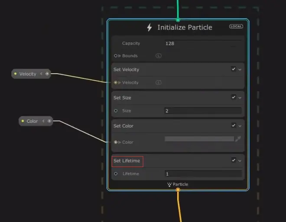Image resolution: width=286 pixels, height=222 pixels.
Task: Toggle the LOCAL space badge
Action: coord(236,26)
